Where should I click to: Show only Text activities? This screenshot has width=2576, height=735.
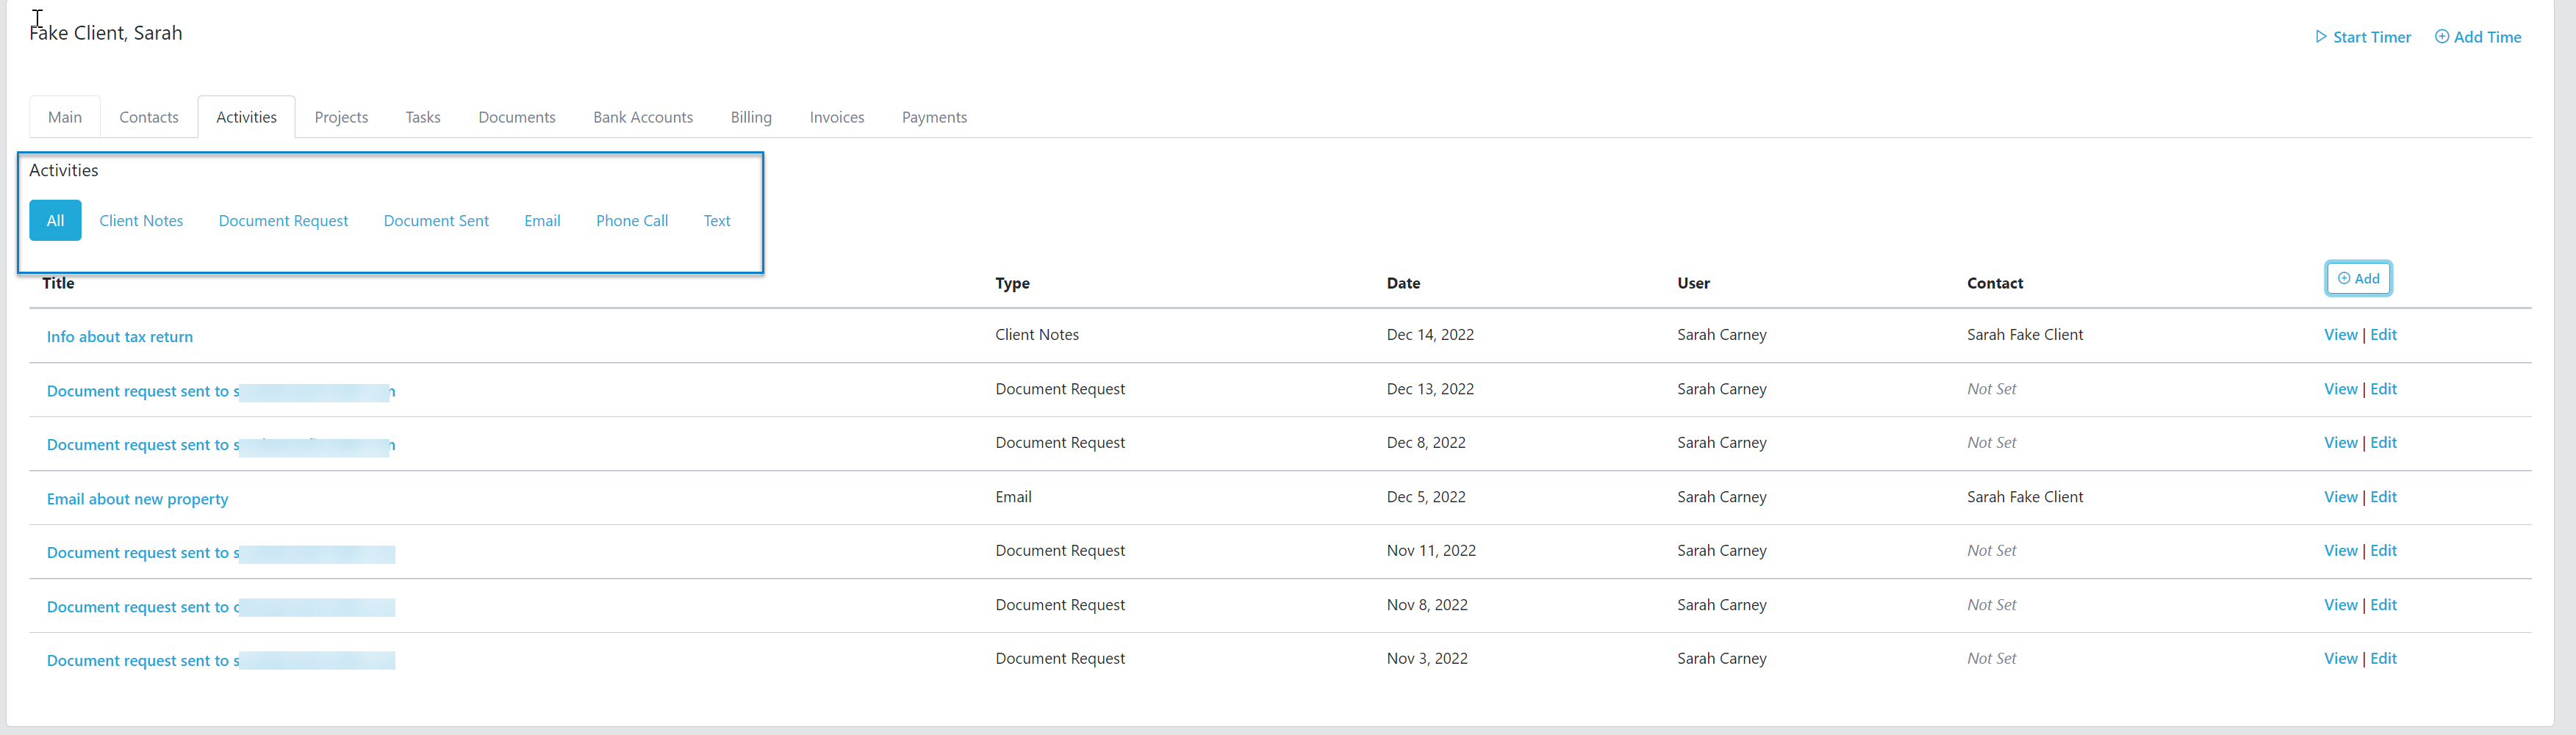click(x=716, y=220)
